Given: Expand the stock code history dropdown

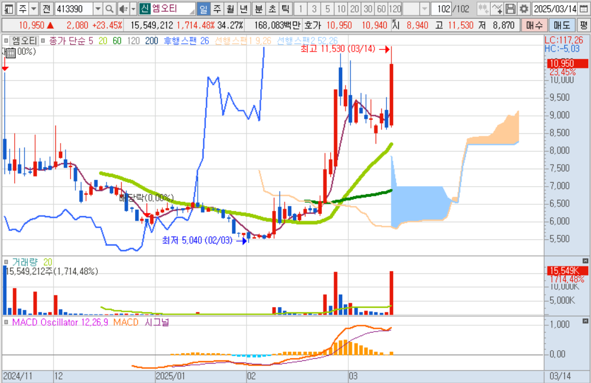Looking at the screenshot, I should 98,8.
